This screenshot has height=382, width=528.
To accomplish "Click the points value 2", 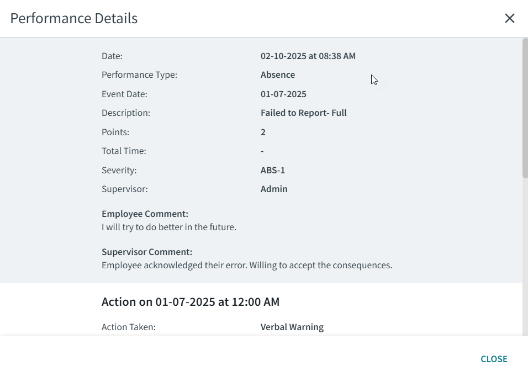I will [x=263, y=132].
